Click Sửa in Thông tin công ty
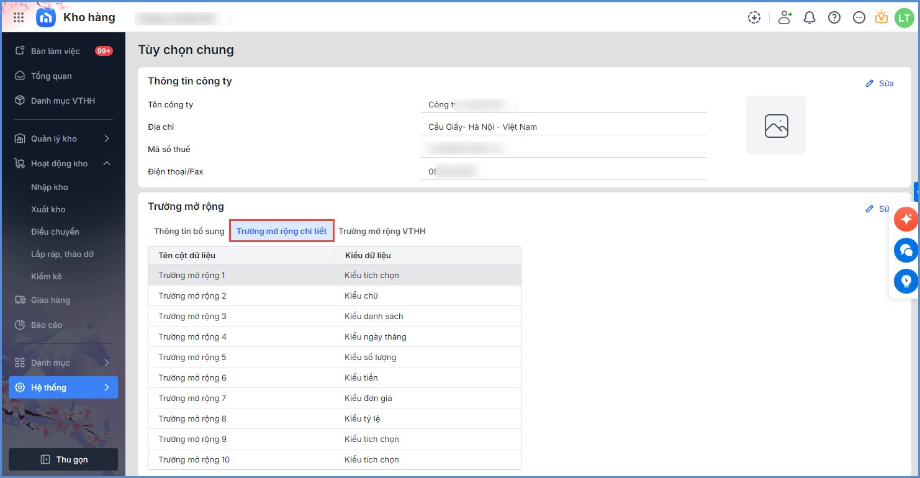 (x=880, y=83)
